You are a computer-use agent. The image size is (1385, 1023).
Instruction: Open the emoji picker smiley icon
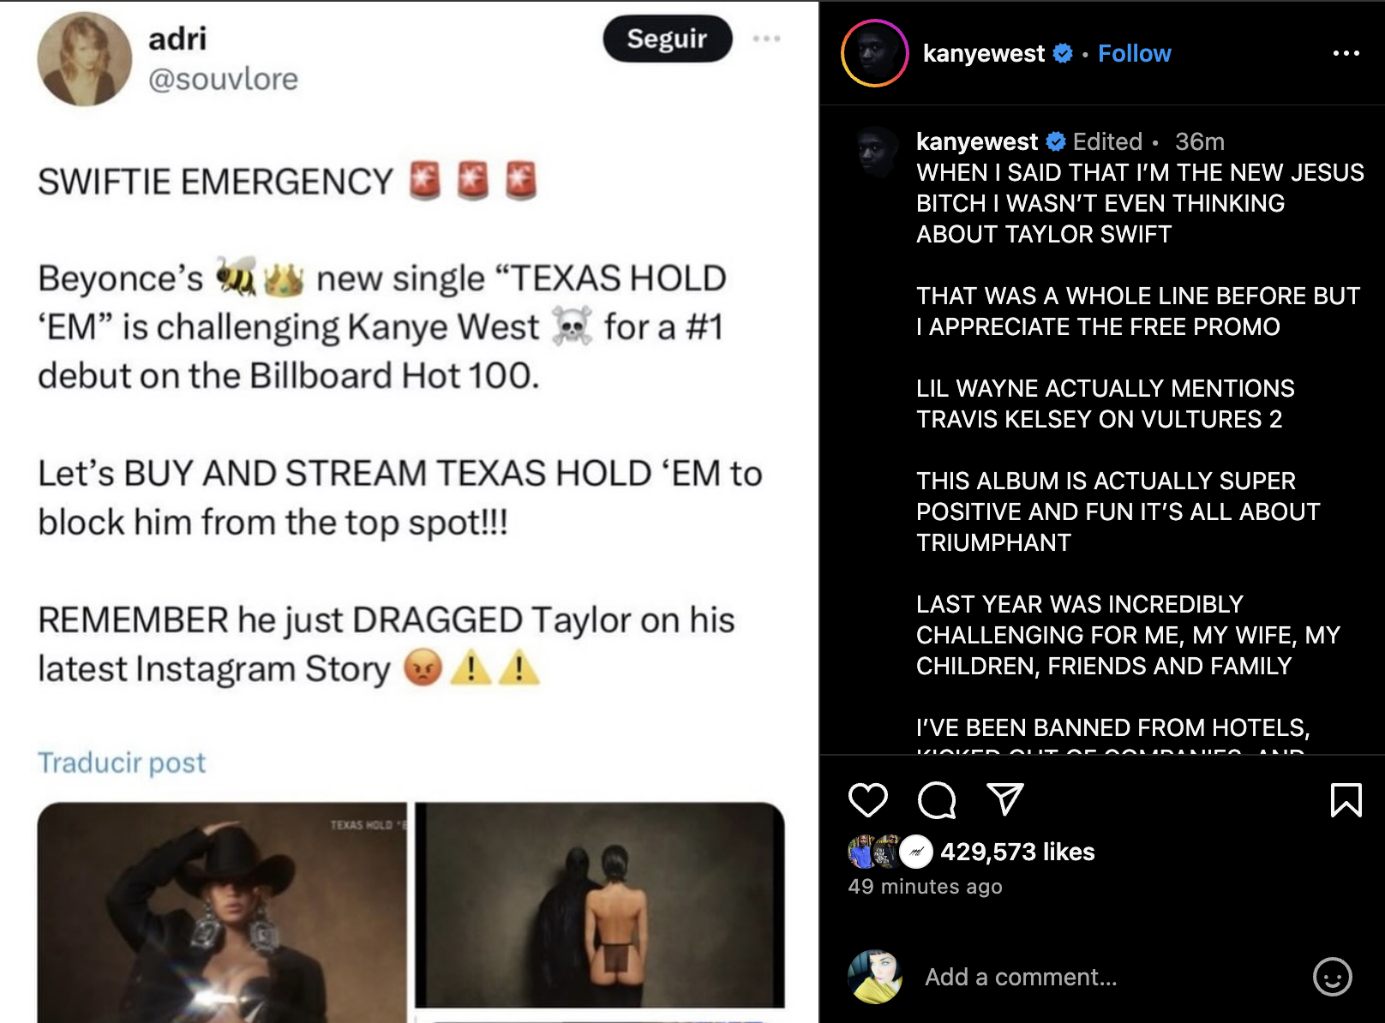point(1332,976)
